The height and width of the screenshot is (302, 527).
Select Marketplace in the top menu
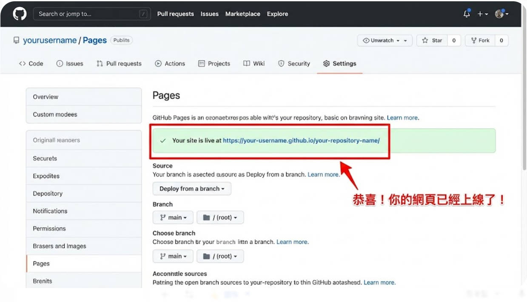tap(242, 14)
